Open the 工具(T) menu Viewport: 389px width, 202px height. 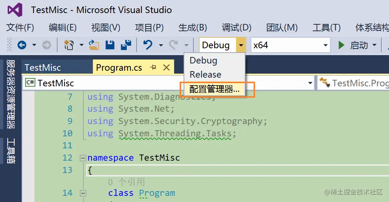tap(326, 28)
